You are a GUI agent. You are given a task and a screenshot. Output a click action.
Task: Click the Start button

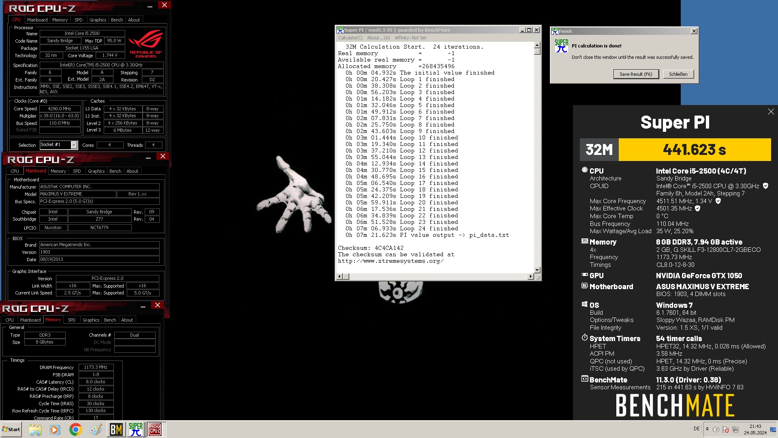click(11, 429)
